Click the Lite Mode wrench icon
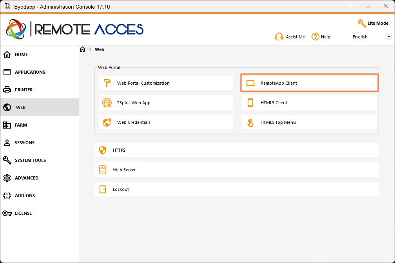This screenshot has width=395, height=263. coord(362,23)
